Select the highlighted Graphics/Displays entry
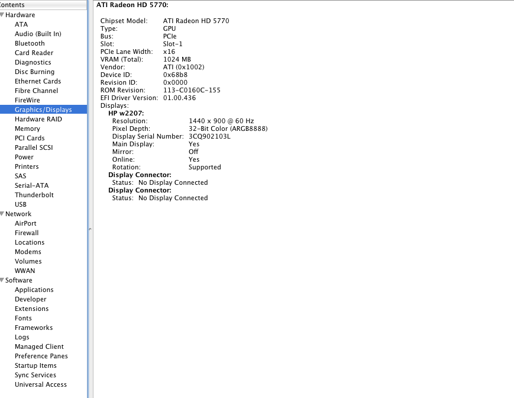Viewport: 514px width, 398px height. (43, 110)
